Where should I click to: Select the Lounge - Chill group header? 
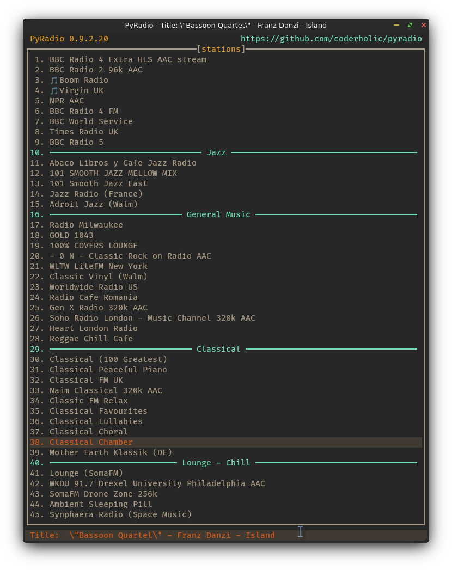[x=216, y=463]
